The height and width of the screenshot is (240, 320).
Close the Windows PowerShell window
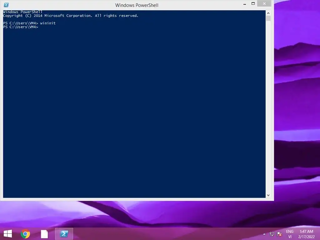coord(264,3)
